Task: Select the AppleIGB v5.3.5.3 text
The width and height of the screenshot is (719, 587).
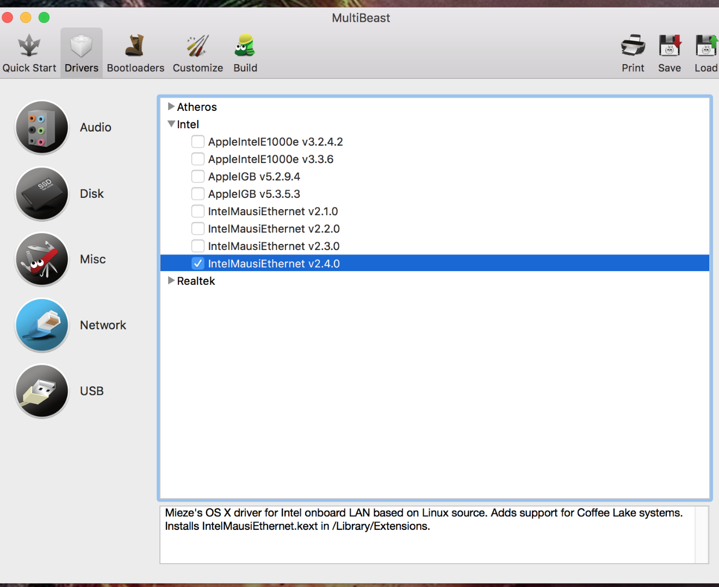Action: pyautogui.click(x=254, y=194)
